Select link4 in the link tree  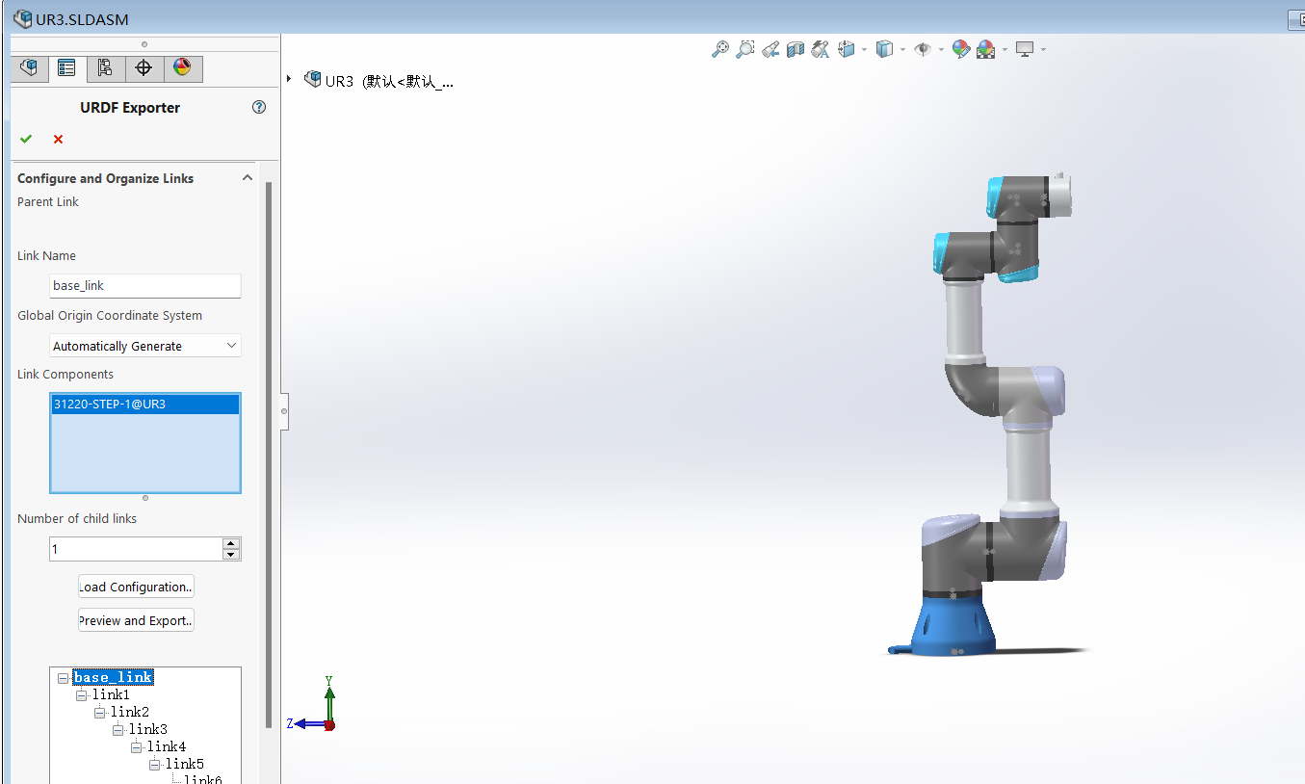(166, 747)
